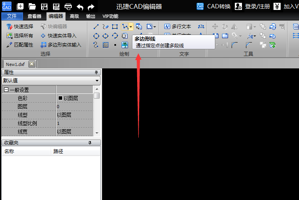Click the 线宽 lineweight value 以图层
This screenshot has height=200, width=299.
[x=75, y=132]
